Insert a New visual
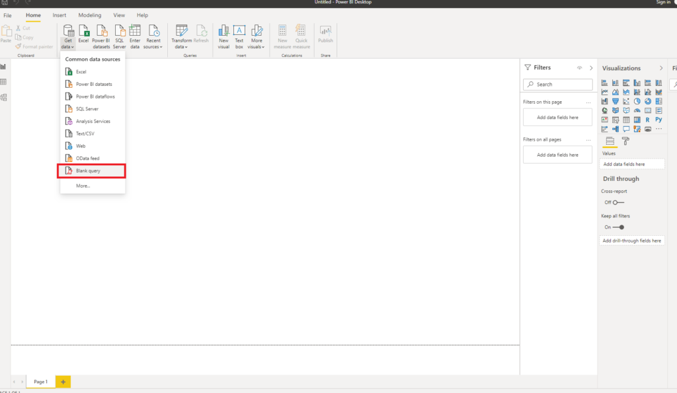The height and width of the screenshot is (393, 677). (223, 36)
